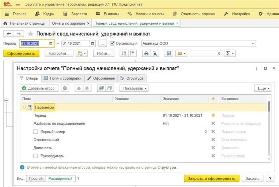
Task: Click the check all filters icon
Action: pyautogui.click(x=101, y=88)
